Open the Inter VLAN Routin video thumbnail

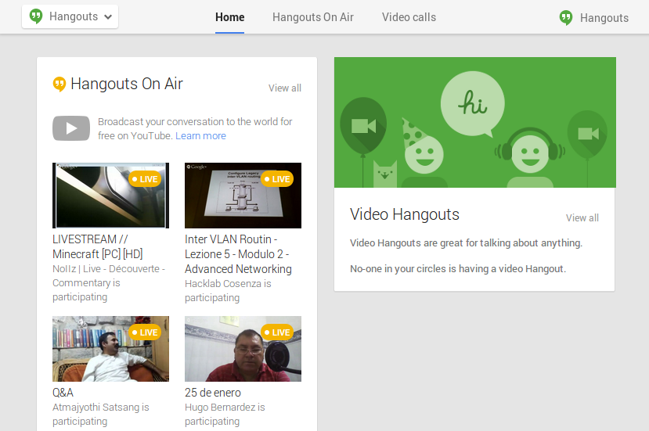click(x=243, y=196)
